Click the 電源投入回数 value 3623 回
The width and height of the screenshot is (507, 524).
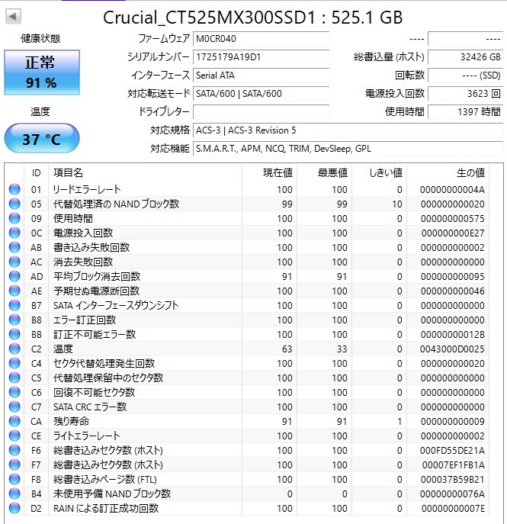tap(466, 94)
